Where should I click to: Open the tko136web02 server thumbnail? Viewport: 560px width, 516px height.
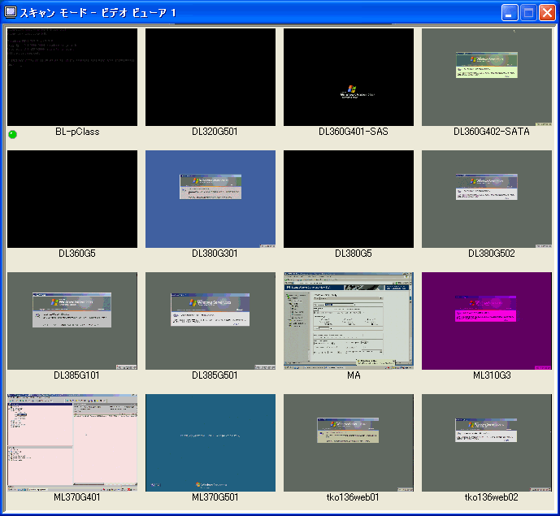pos(487,443)
